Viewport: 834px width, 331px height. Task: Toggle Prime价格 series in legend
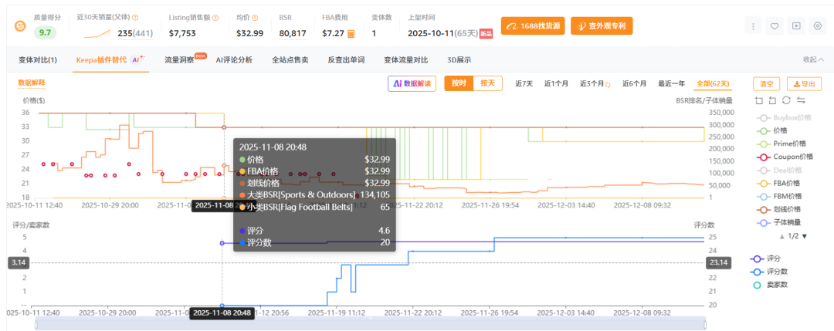click(x=781, y=144)
